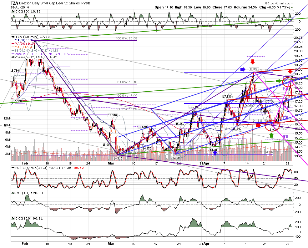Click the S1 pivot label
Viewport: 308px width, 248px height.
[x=285, y=118]
